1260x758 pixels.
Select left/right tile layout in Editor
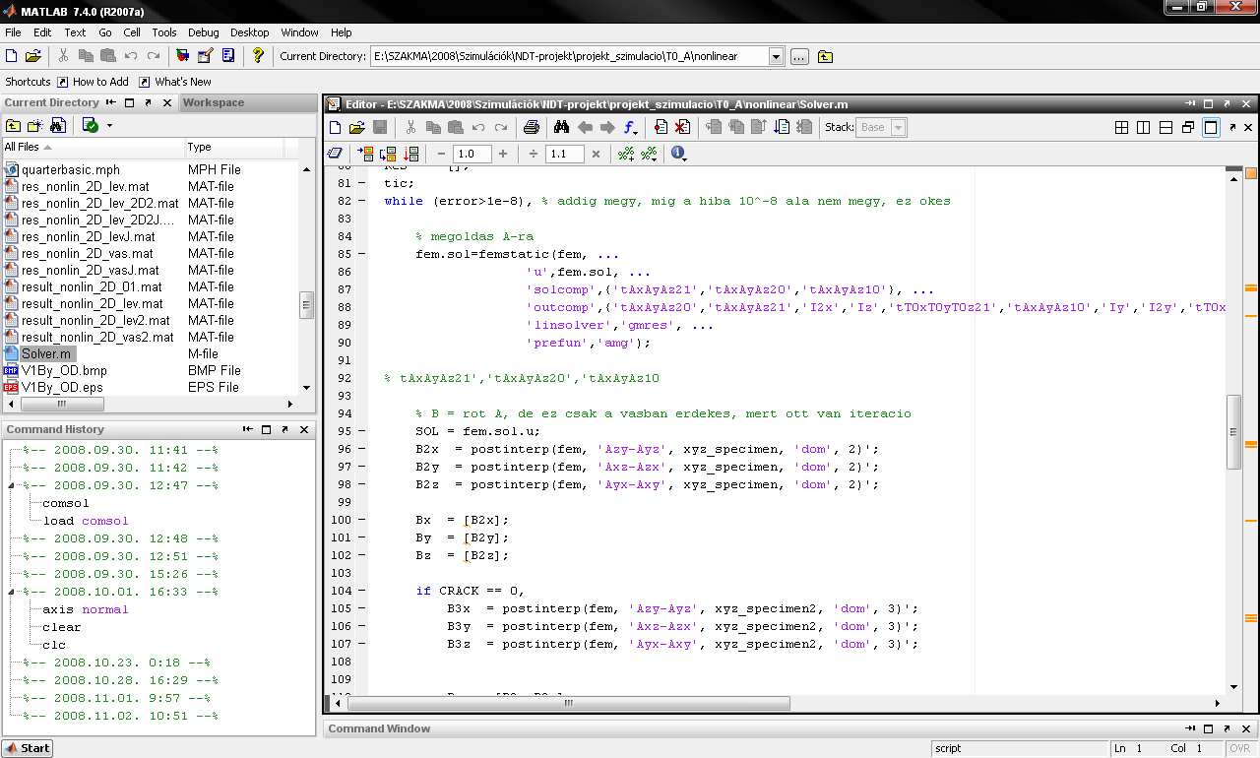pos(1143,127)
